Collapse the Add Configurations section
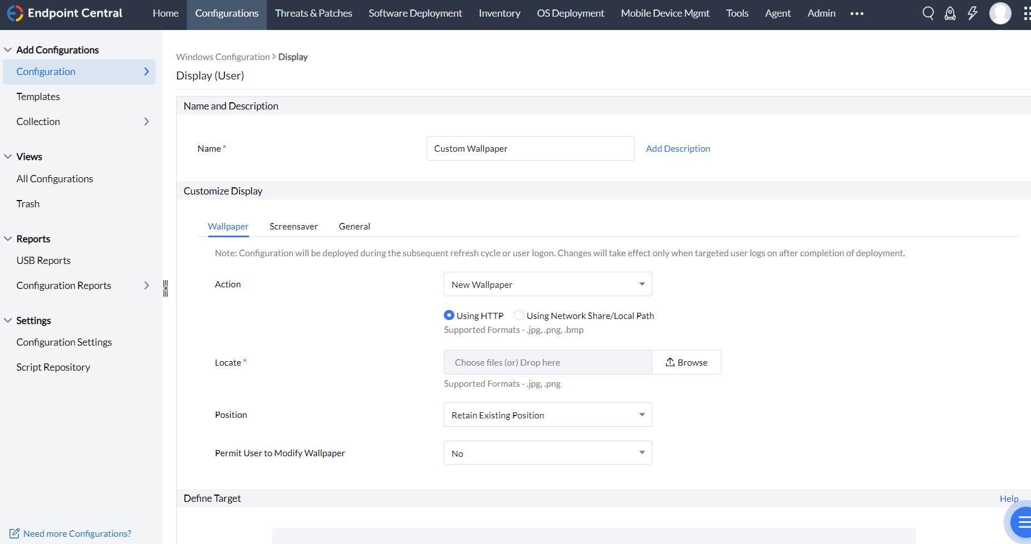The height and width of the screenshot is (544, 1031). click(x=8, y=50)
